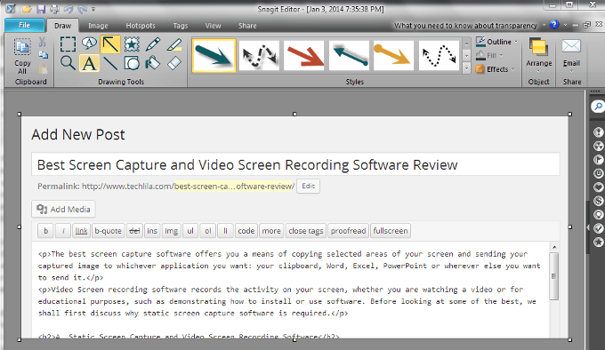Click Styles gallery up arrow

pyautogui.click(x=466, y=44)
